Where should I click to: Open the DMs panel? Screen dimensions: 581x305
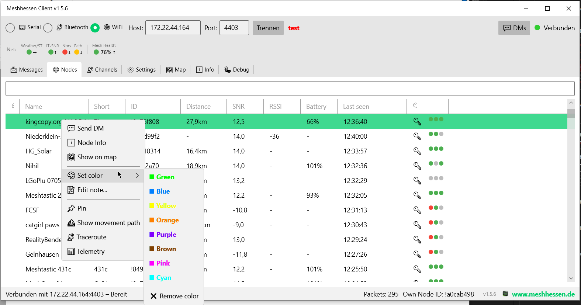pyautogui.click(x=514, y=28)
